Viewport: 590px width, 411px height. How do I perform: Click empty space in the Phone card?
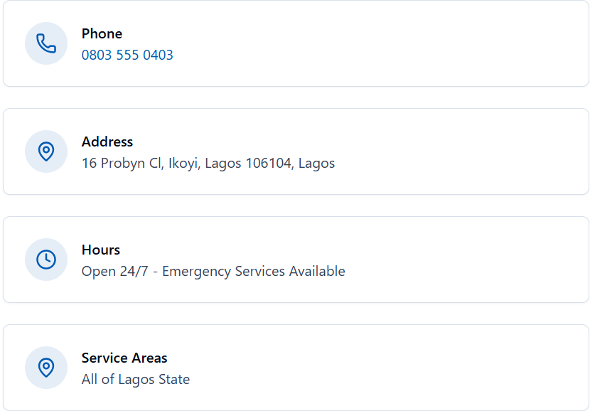(376, 43)
